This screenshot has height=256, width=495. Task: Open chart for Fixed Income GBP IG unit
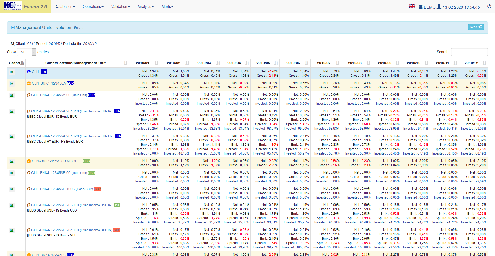(12, 231)
